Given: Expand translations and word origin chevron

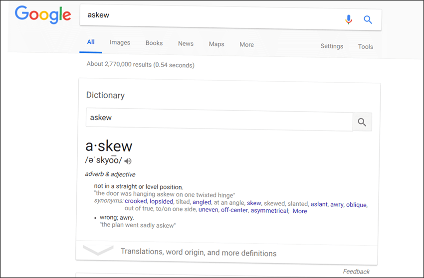Looking at the screenshot, I should (x=98, y=250).
